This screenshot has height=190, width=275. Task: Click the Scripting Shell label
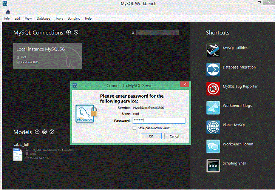234,163
